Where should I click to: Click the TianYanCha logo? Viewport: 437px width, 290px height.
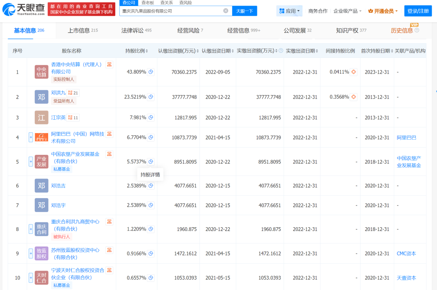click(x=24, y=11)
